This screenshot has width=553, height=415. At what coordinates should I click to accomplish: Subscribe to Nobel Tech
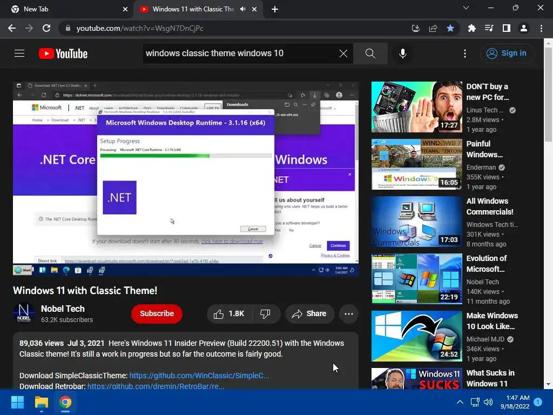(x=157, y=314)
